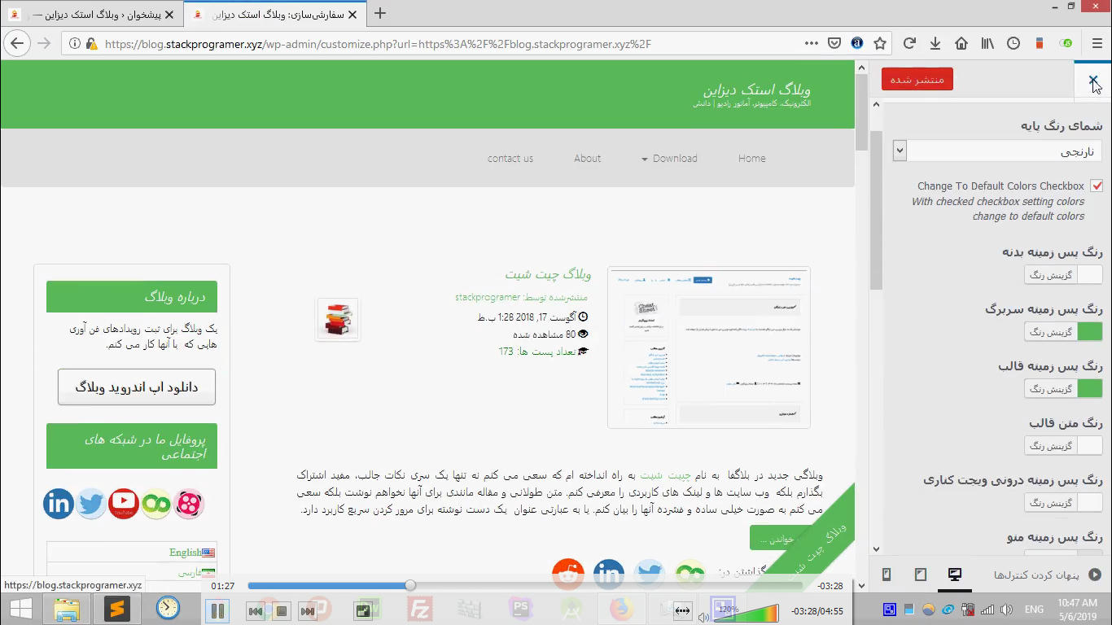Open the Firefox Library icon

click(987, 44)
